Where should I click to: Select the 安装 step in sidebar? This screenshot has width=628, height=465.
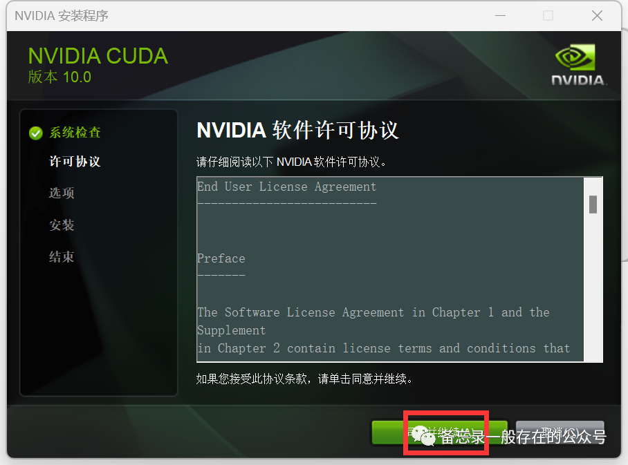62,225
